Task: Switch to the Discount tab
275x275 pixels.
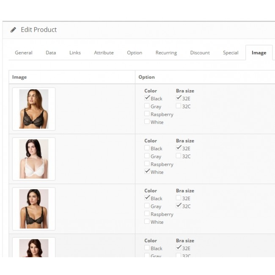Action: (200, 53)
